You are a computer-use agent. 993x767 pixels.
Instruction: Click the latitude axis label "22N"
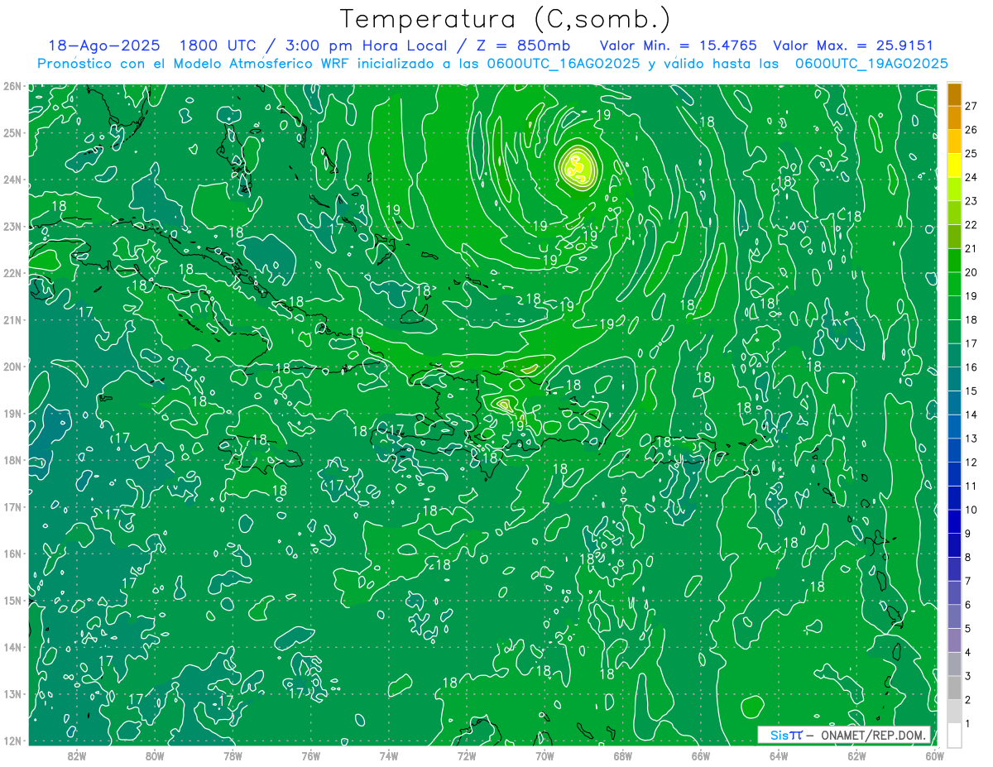pyautogui.click(x=12, y=273)
